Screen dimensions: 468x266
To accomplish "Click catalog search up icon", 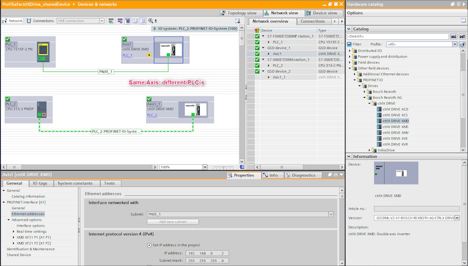I will tap(462, 37).
